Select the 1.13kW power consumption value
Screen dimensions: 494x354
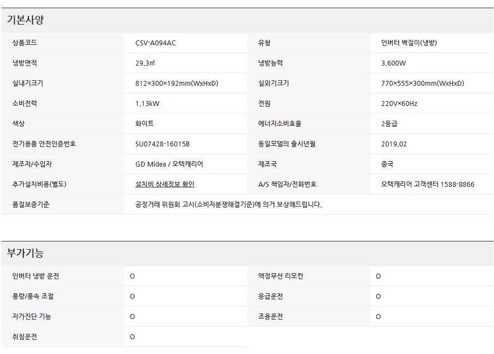[147, 104]
